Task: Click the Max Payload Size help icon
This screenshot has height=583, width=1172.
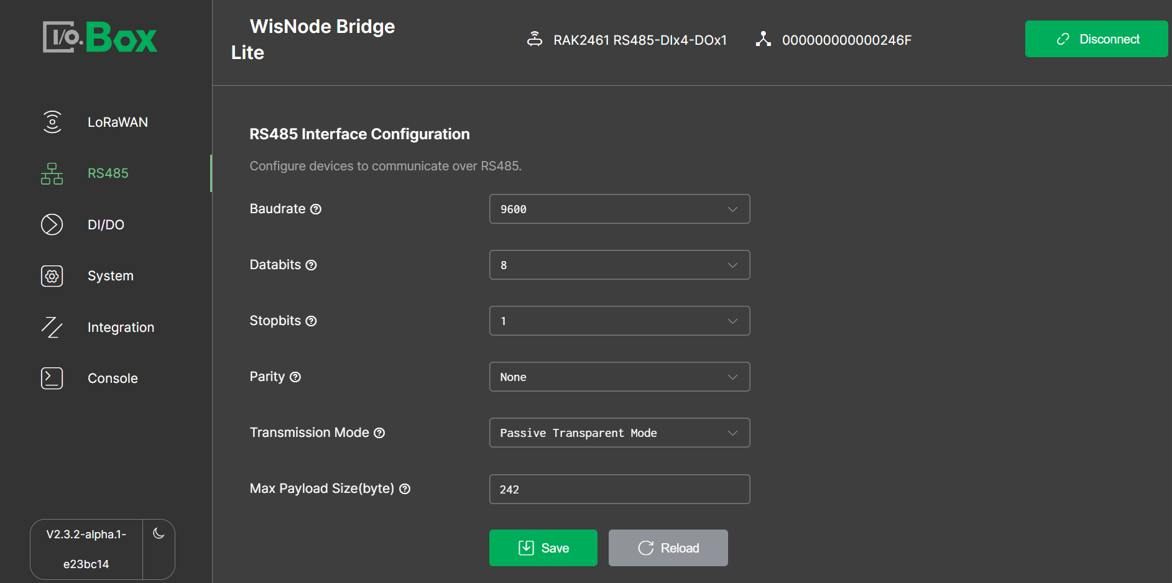Action: point(405,489)
